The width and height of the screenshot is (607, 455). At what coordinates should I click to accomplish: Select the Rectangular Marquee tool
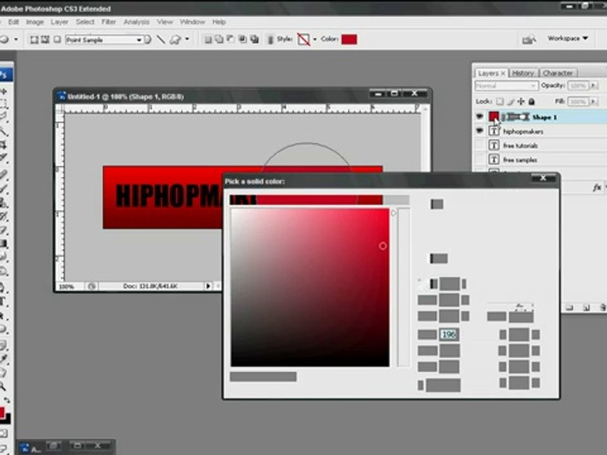[x=4, y=103]
